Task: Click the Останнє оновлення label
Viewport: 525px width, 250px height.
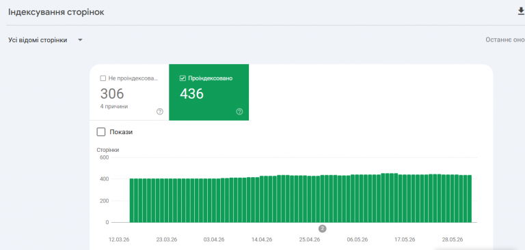Action: click(505, 40)
